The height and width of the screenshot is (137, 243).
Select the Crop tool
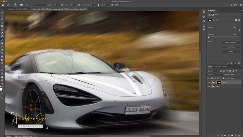2,26
